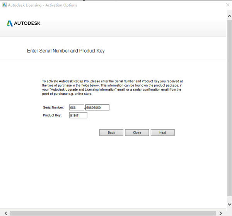Close the Autodesk Licensing window
This screenshot has width=232, height=216.
(x=228, y=5)
